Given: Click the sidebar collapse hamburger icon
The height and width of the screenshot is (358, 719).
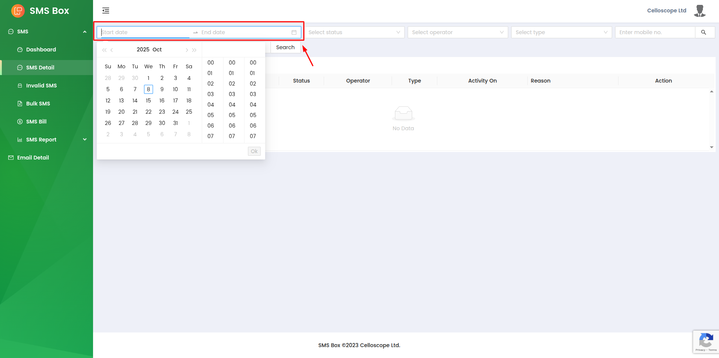Looking at the screenshot, I should 106,11.
